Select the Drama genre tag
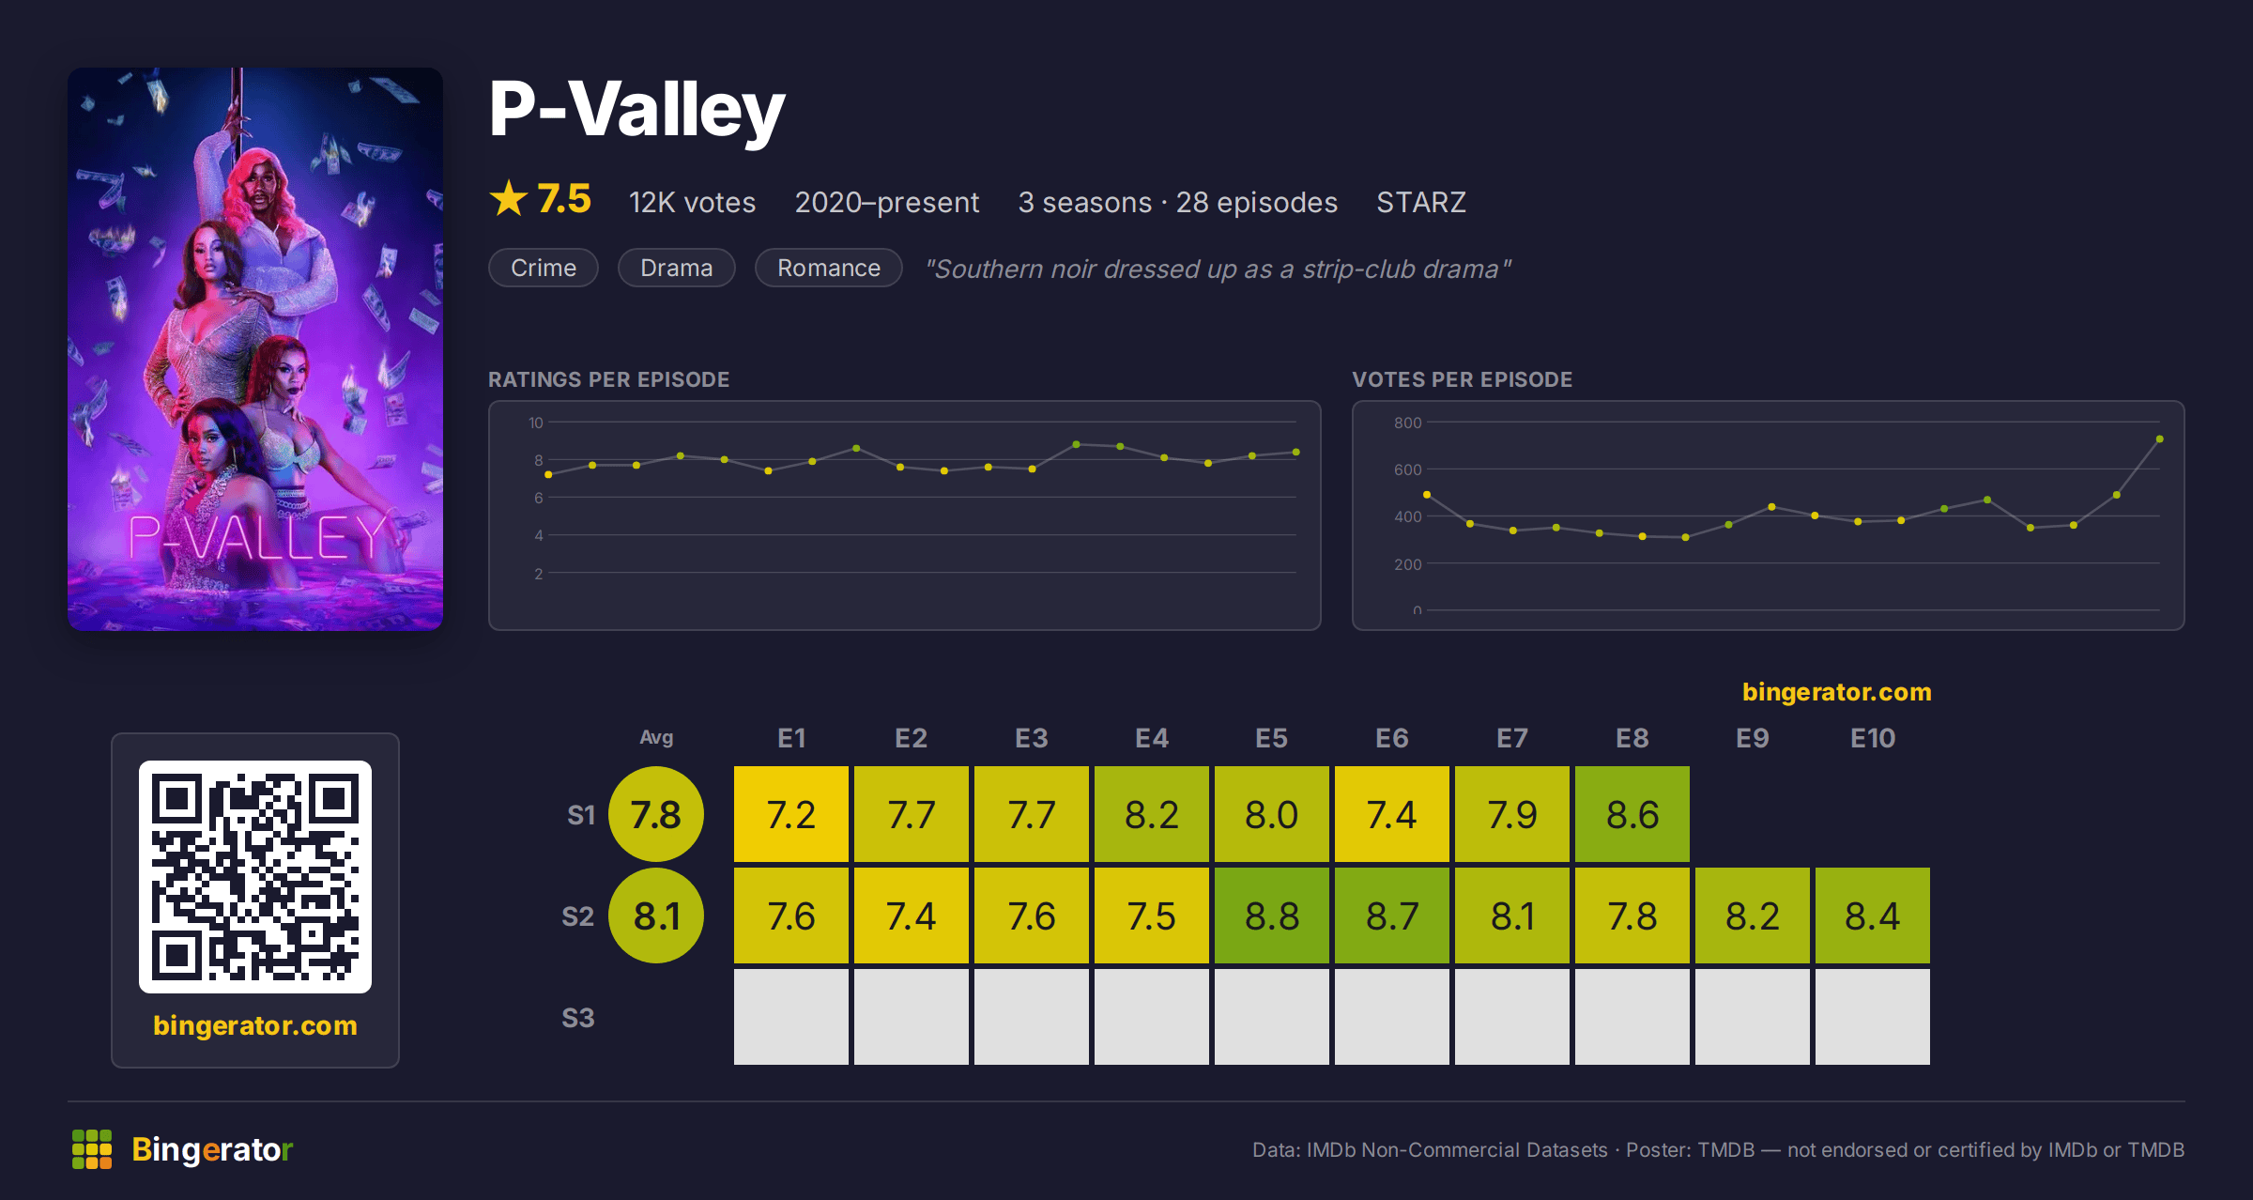 pyautogui.click(x=676, y=268)
